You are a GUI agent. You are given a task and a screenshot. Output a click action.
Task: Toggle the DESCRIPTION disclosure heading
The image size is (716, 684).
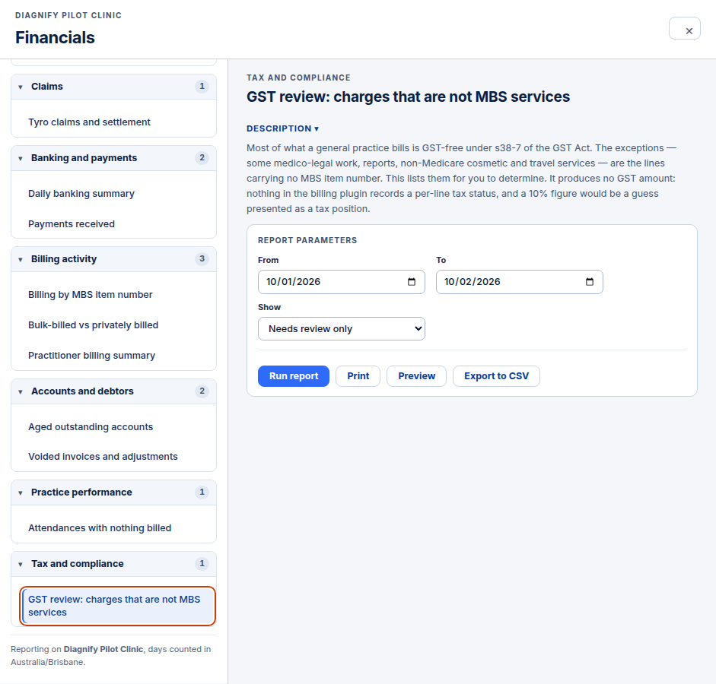click(282, 128)
